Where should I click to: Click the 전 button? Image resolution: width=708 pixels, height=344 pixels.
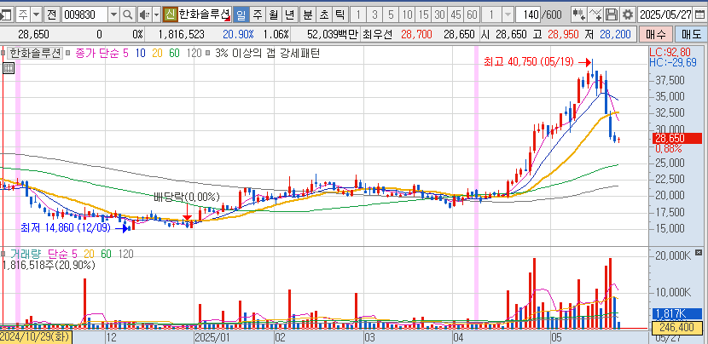click(x=51, y=14)
